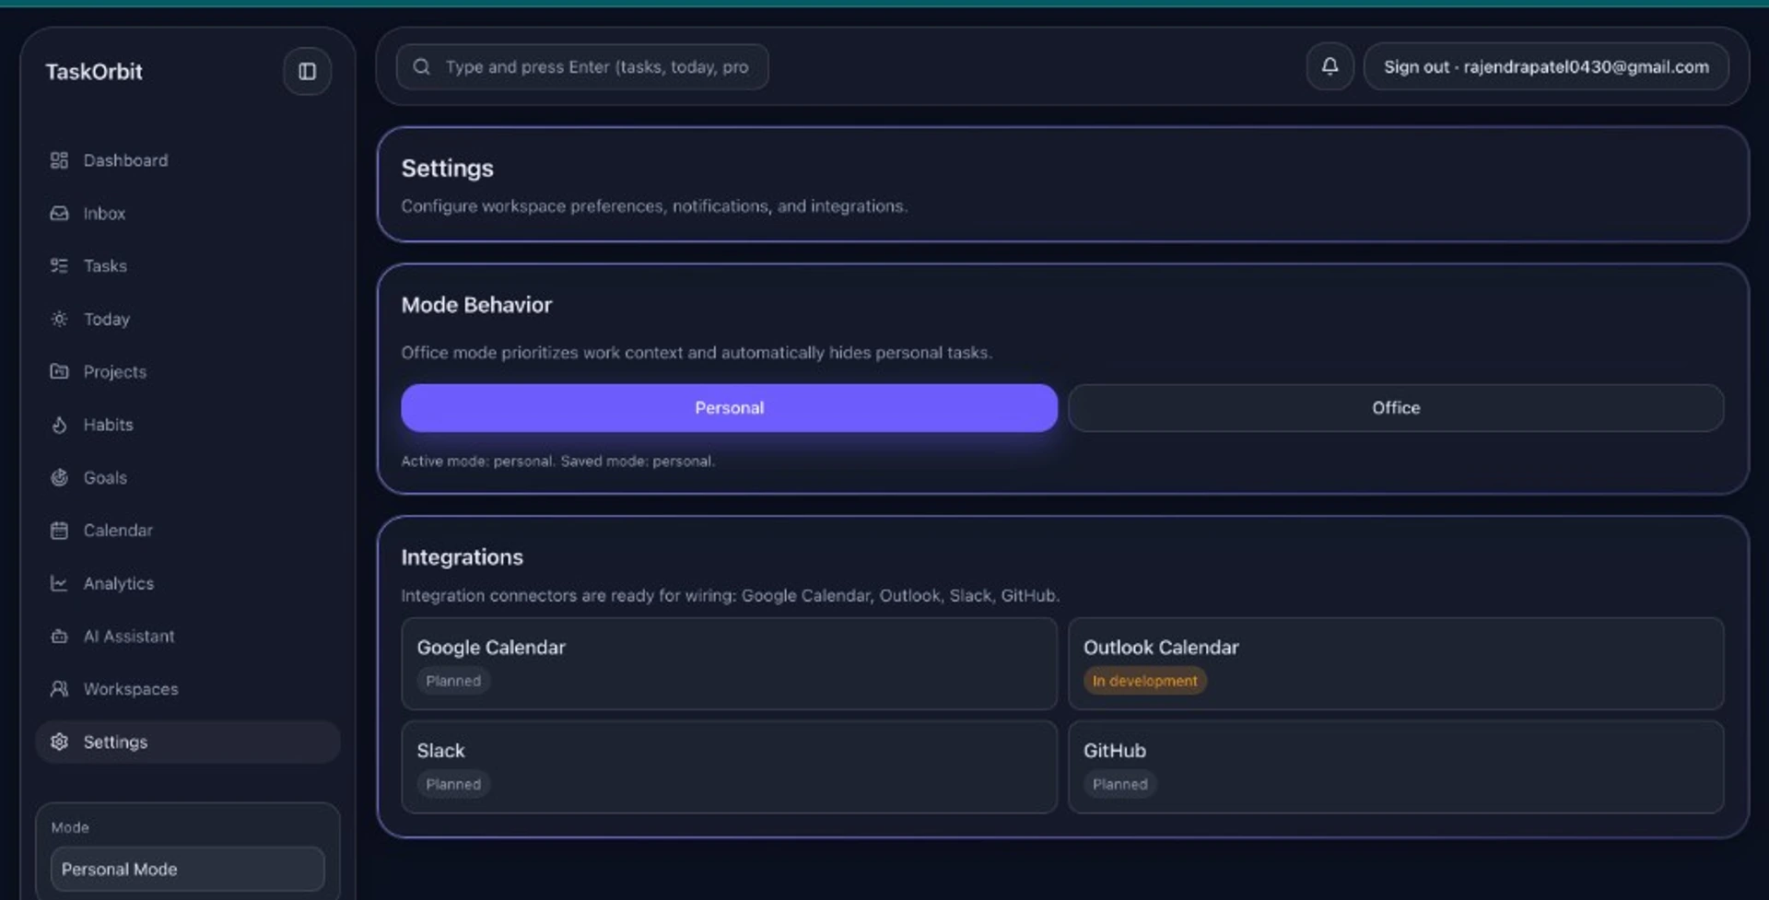The width and height of the screenshot is (1769, 900).
Task: Select Personal mode behavior
Action: click(x=729, y=408)
